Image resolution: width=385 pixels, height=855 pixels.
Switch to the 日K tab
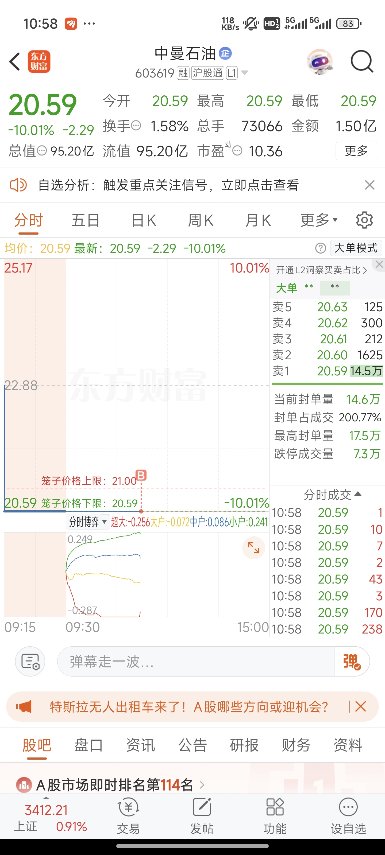coord(144,220)
